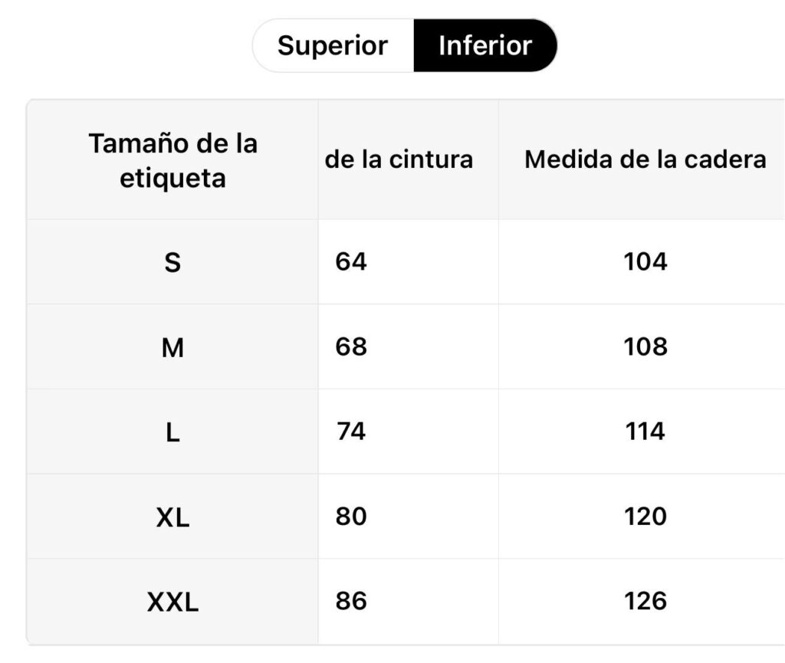Viewport: 785px width, 663px height.
Task: Select the Inferior tab
Action: coord(485,45)
